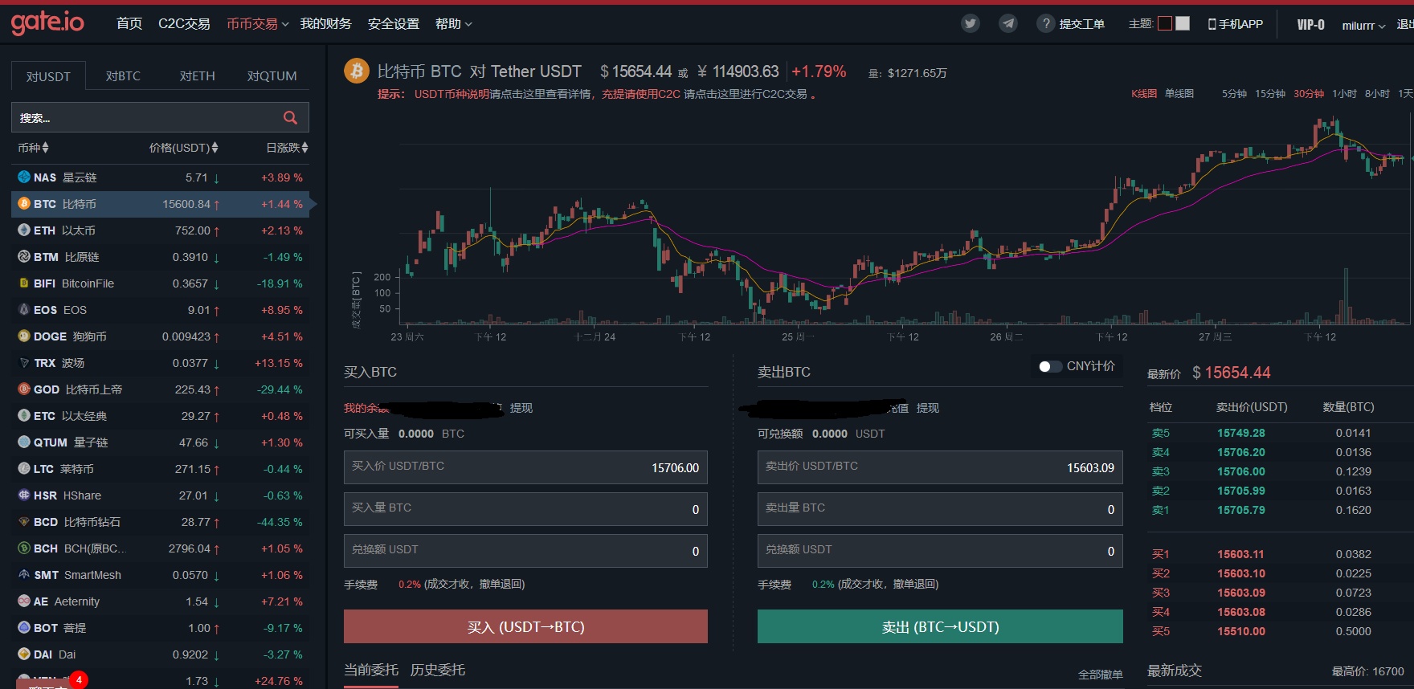Select the 5分钟 chart interval
Viewport: 1414px width, 689px height.
1234,94
